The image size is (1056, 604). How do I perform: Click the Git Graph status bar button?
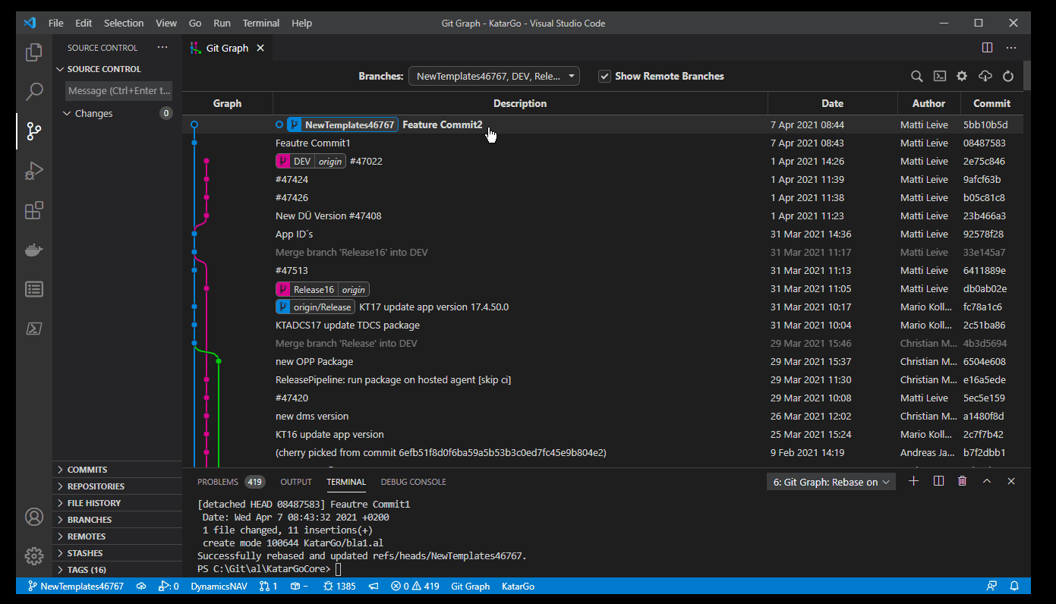coord(471,587)
